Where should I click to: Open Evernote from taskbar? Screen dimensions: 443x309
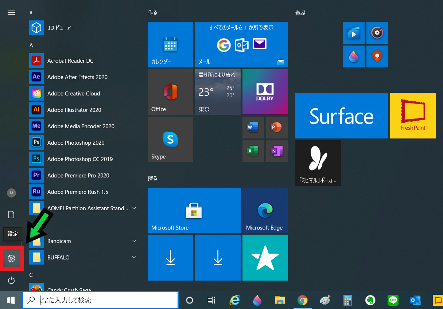click(370, 300)
